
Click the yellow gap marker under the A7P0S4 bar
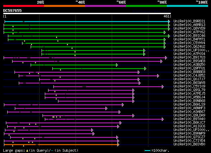(75, 55)
